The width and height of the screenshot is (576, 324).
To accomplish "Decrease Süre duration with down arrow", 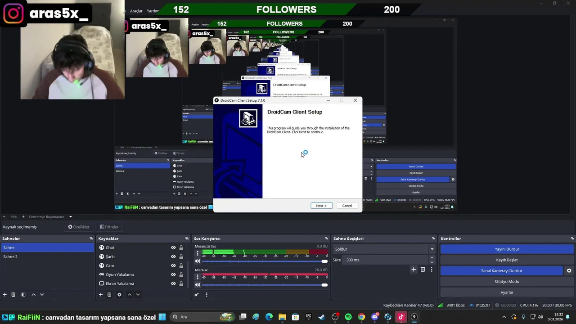I will click(432, 262).
